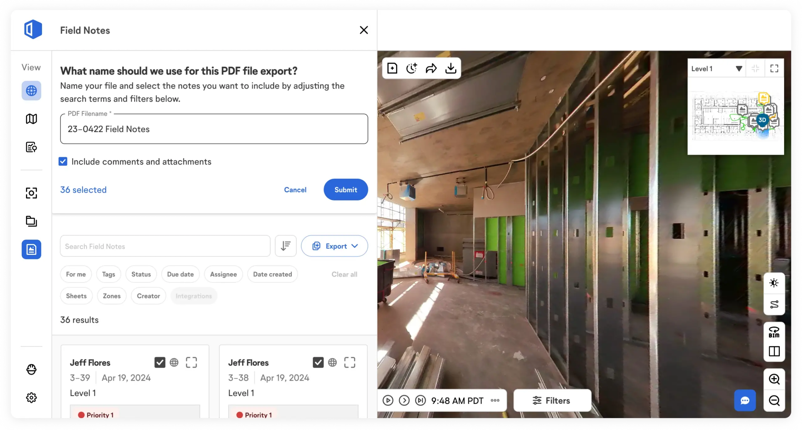Click the PDF Filename input field
802x430 pixels.
[x=214, y=129]
